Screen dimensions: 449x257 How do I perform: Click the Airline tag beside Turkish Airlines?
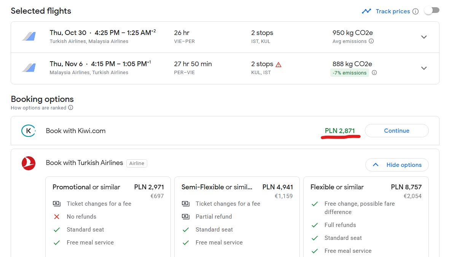137,163
